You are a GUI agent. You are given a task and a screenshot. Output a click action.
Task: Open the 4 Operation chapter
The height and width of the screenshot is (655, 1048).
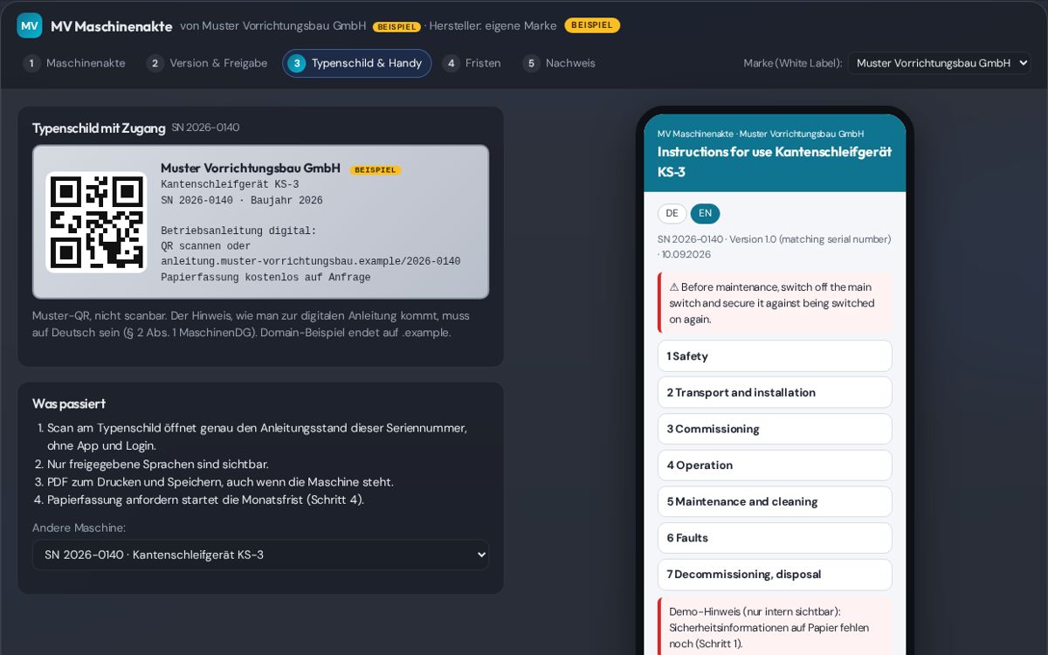[x=775, y=465]
